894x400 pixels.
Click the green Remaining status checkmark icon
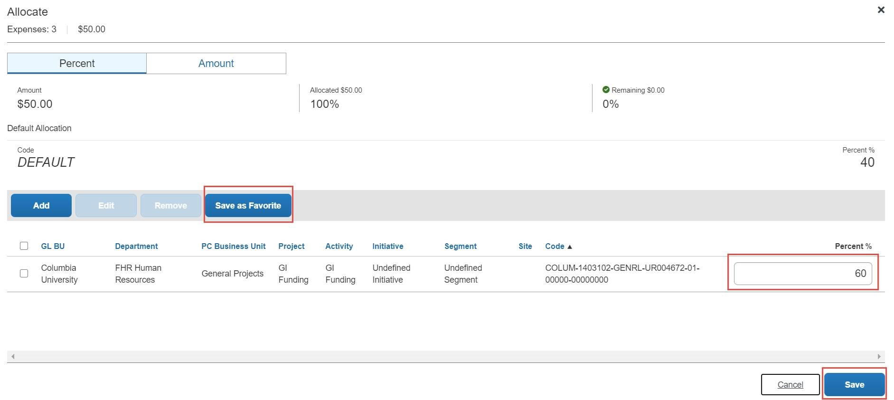click(x=606, y=90)
